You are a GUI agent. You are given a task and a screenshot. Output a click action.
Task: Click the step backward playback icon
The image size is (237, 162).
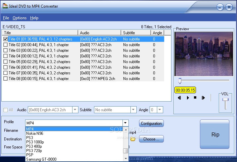pyautogui.click(x=179, y=98)
